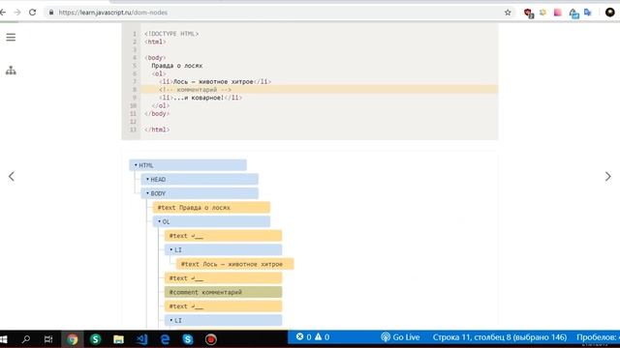The image size is (620, 348).
Task: Bookmark page with the star icon
Action: [508, 13]
